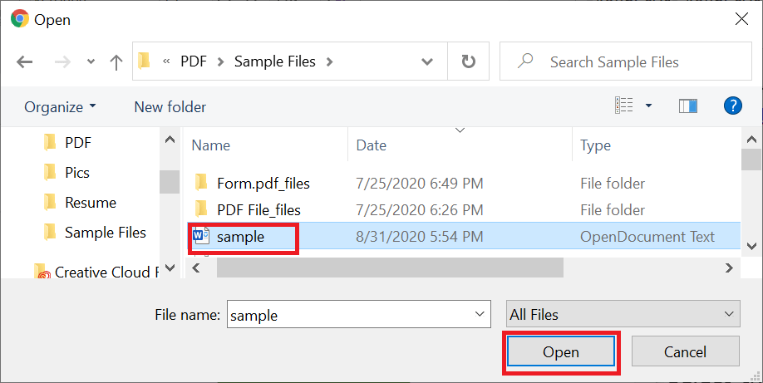Click the Forward navigation arrow
This screenshot has width=763, height=383.
(62, 61)
